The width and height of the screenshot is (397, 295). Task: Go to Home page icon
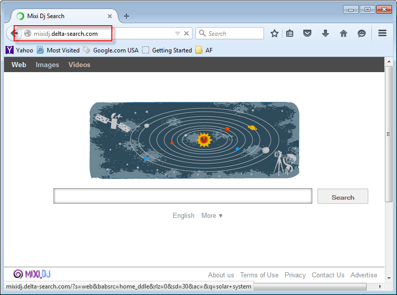tap(344, 33)
